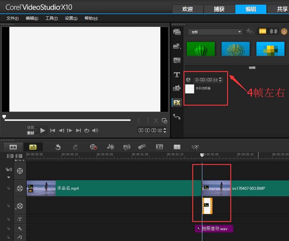The height and width of the screenshot is (241, 289).
Task: Show audio filters in the library
Action: click(273, 31)
